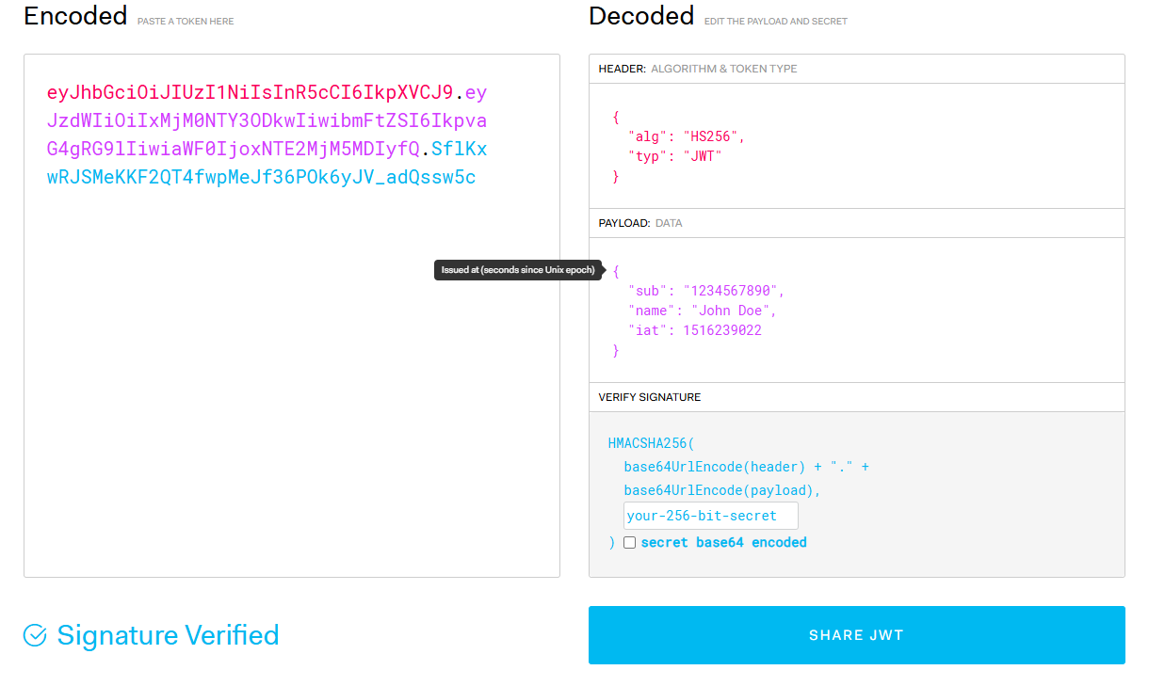Image resolution: width=1165 pixels, height=686 pixels.
Task: Focus the your-256-bit-secret input field
Action: (710, 516)
